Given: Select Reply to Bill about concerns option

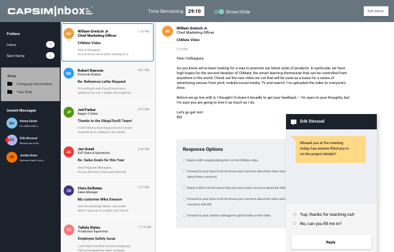Looking at the screenshot, I should coord(185,188).
